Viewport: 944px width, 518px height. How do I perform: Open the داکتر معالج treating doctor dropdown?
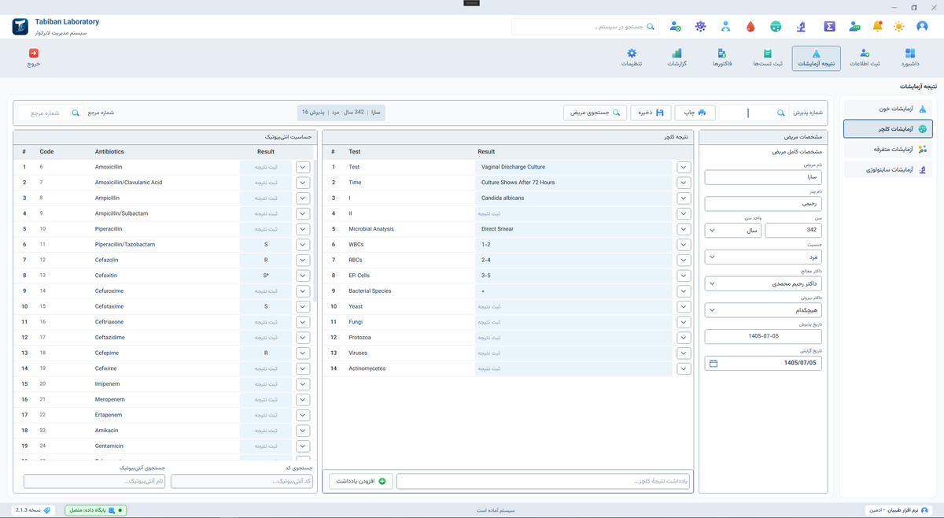(x=763, y=283)
